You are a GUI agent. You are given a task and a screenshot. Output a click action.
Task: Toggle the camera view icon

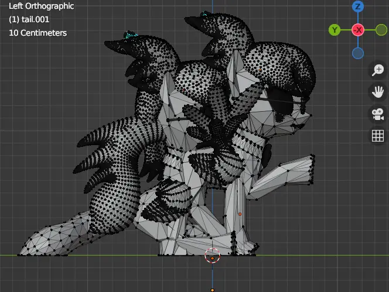378,114
